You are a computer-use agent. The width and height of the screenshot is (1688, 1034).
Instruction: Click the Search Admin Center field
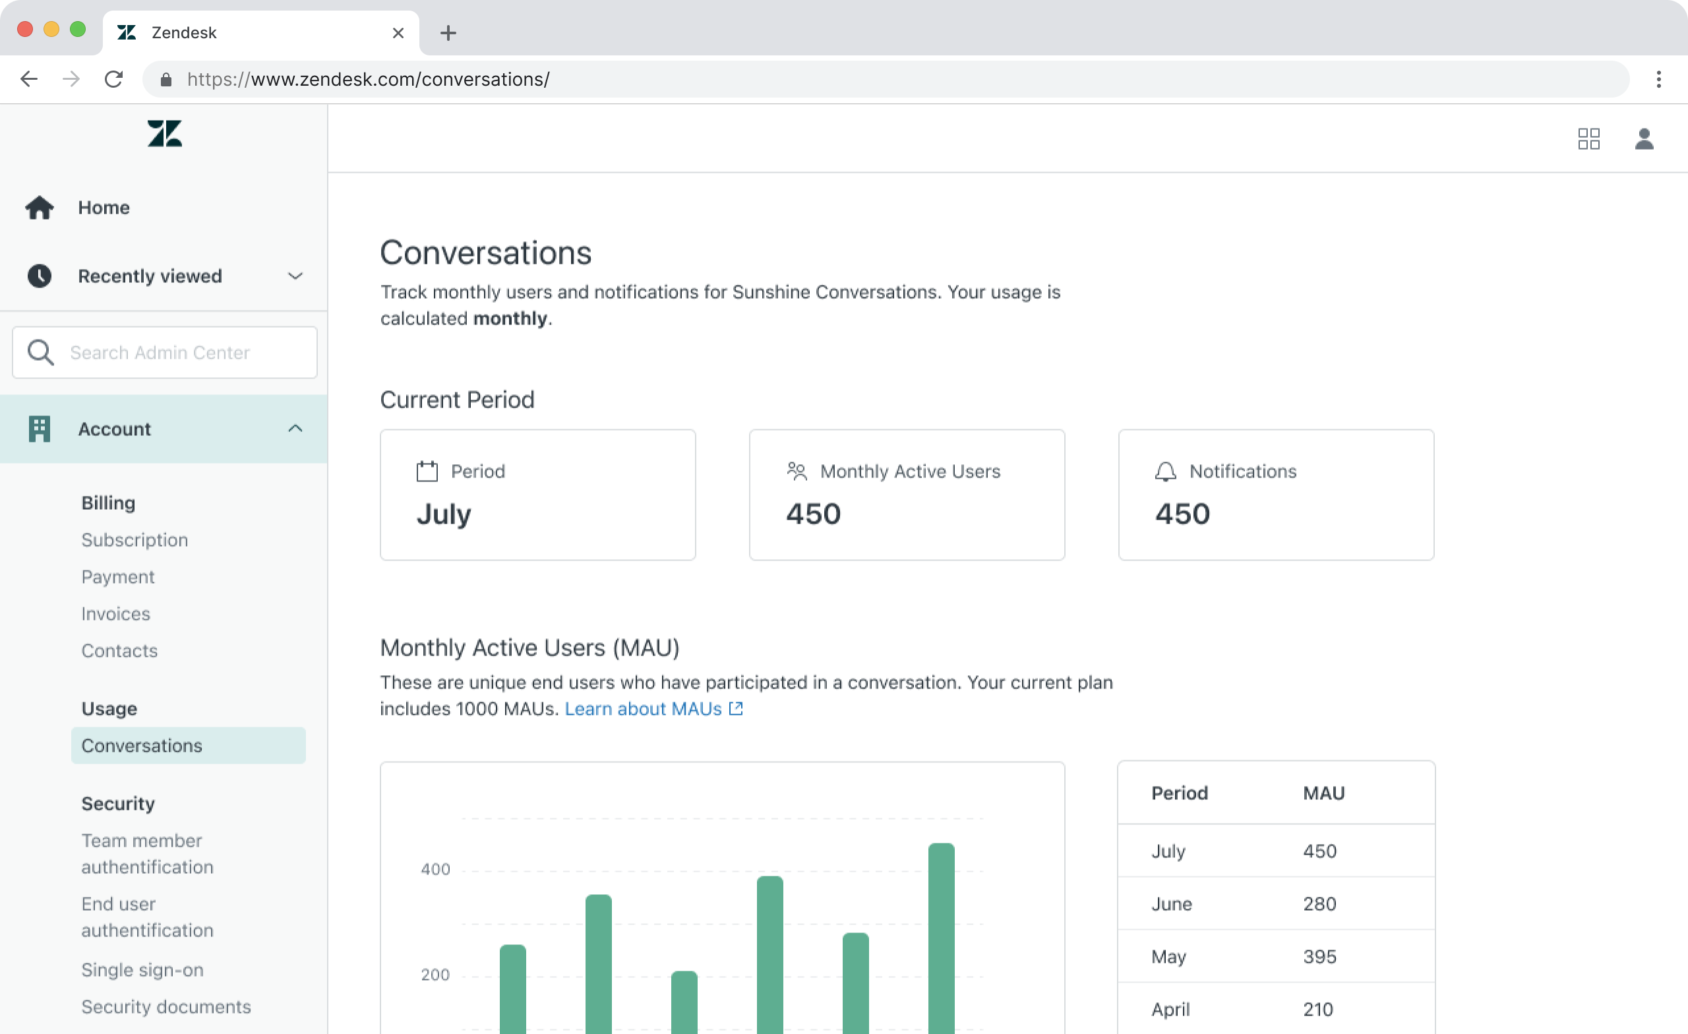click(x=164, y=352)
